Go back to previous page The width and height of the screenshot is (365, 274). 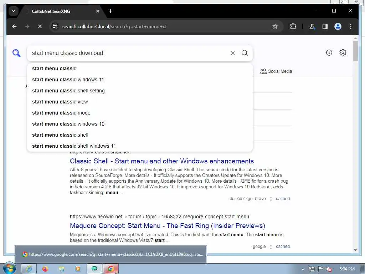[x=14, y=26]
